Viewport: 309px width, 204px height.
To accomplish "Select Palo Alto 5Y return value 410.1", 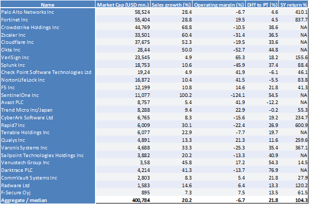I will click(301, 12).
